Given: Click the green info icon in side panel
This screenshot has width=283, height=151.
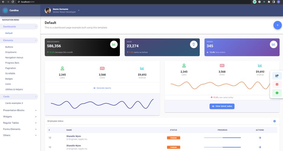Looking at the screenshot, I should pos(277,93).
